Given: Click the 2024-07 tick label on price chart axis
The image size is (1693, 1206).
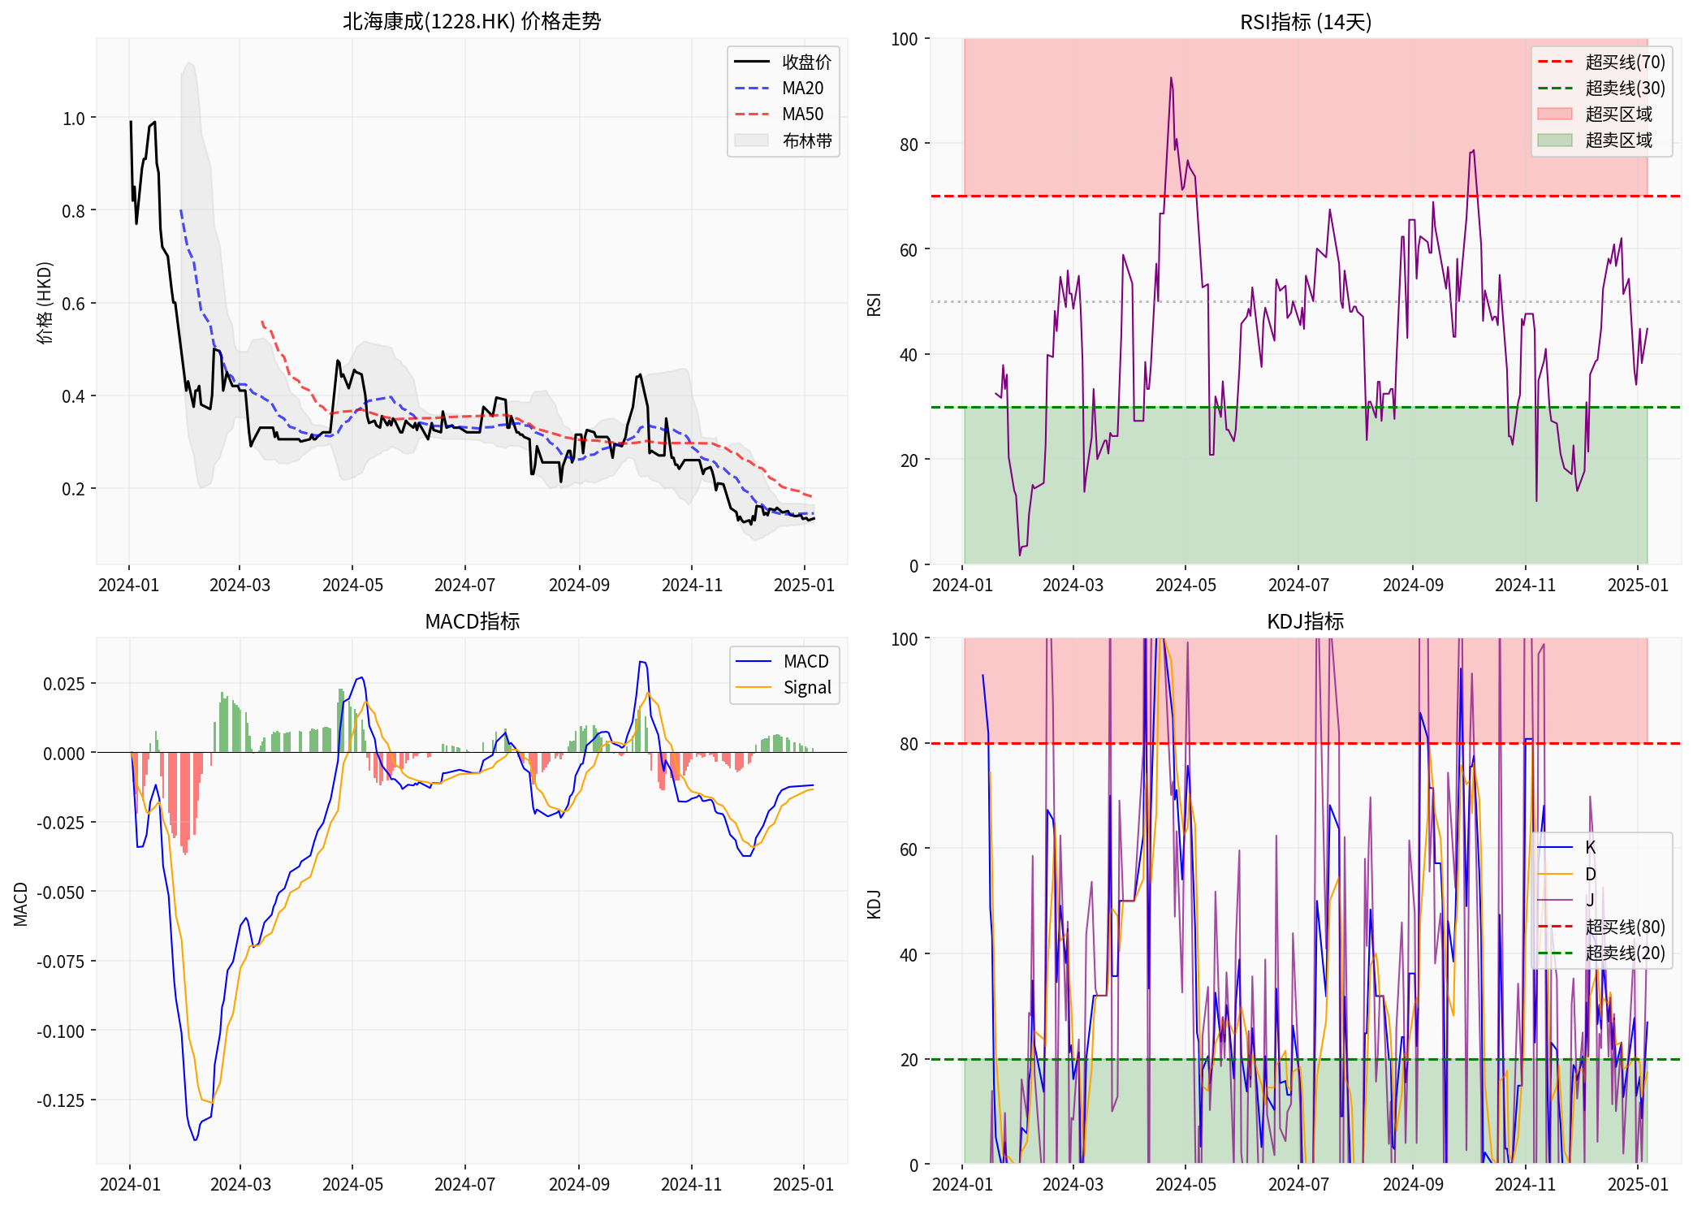Looking at the screenshot, I should (x=464, y=584).
